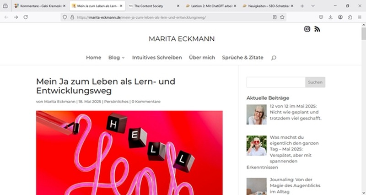
Task: Reload the current page
Action: coord(26,17)
